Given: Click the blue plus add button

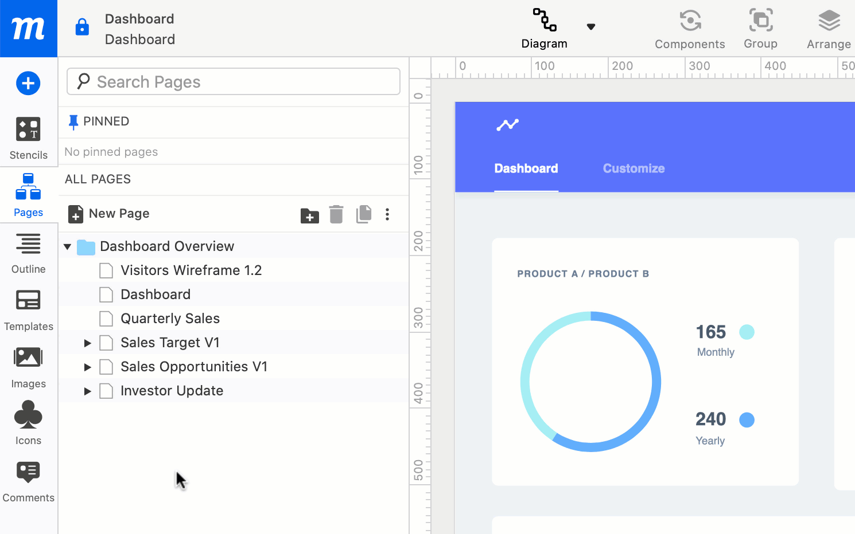Looking at the screenshot, I should click(x=28, y=84).
